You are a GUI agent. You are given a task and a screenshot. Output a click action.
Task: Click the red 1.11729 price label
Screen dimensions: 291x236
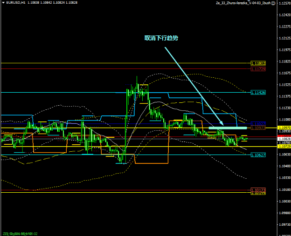point(258,69)
